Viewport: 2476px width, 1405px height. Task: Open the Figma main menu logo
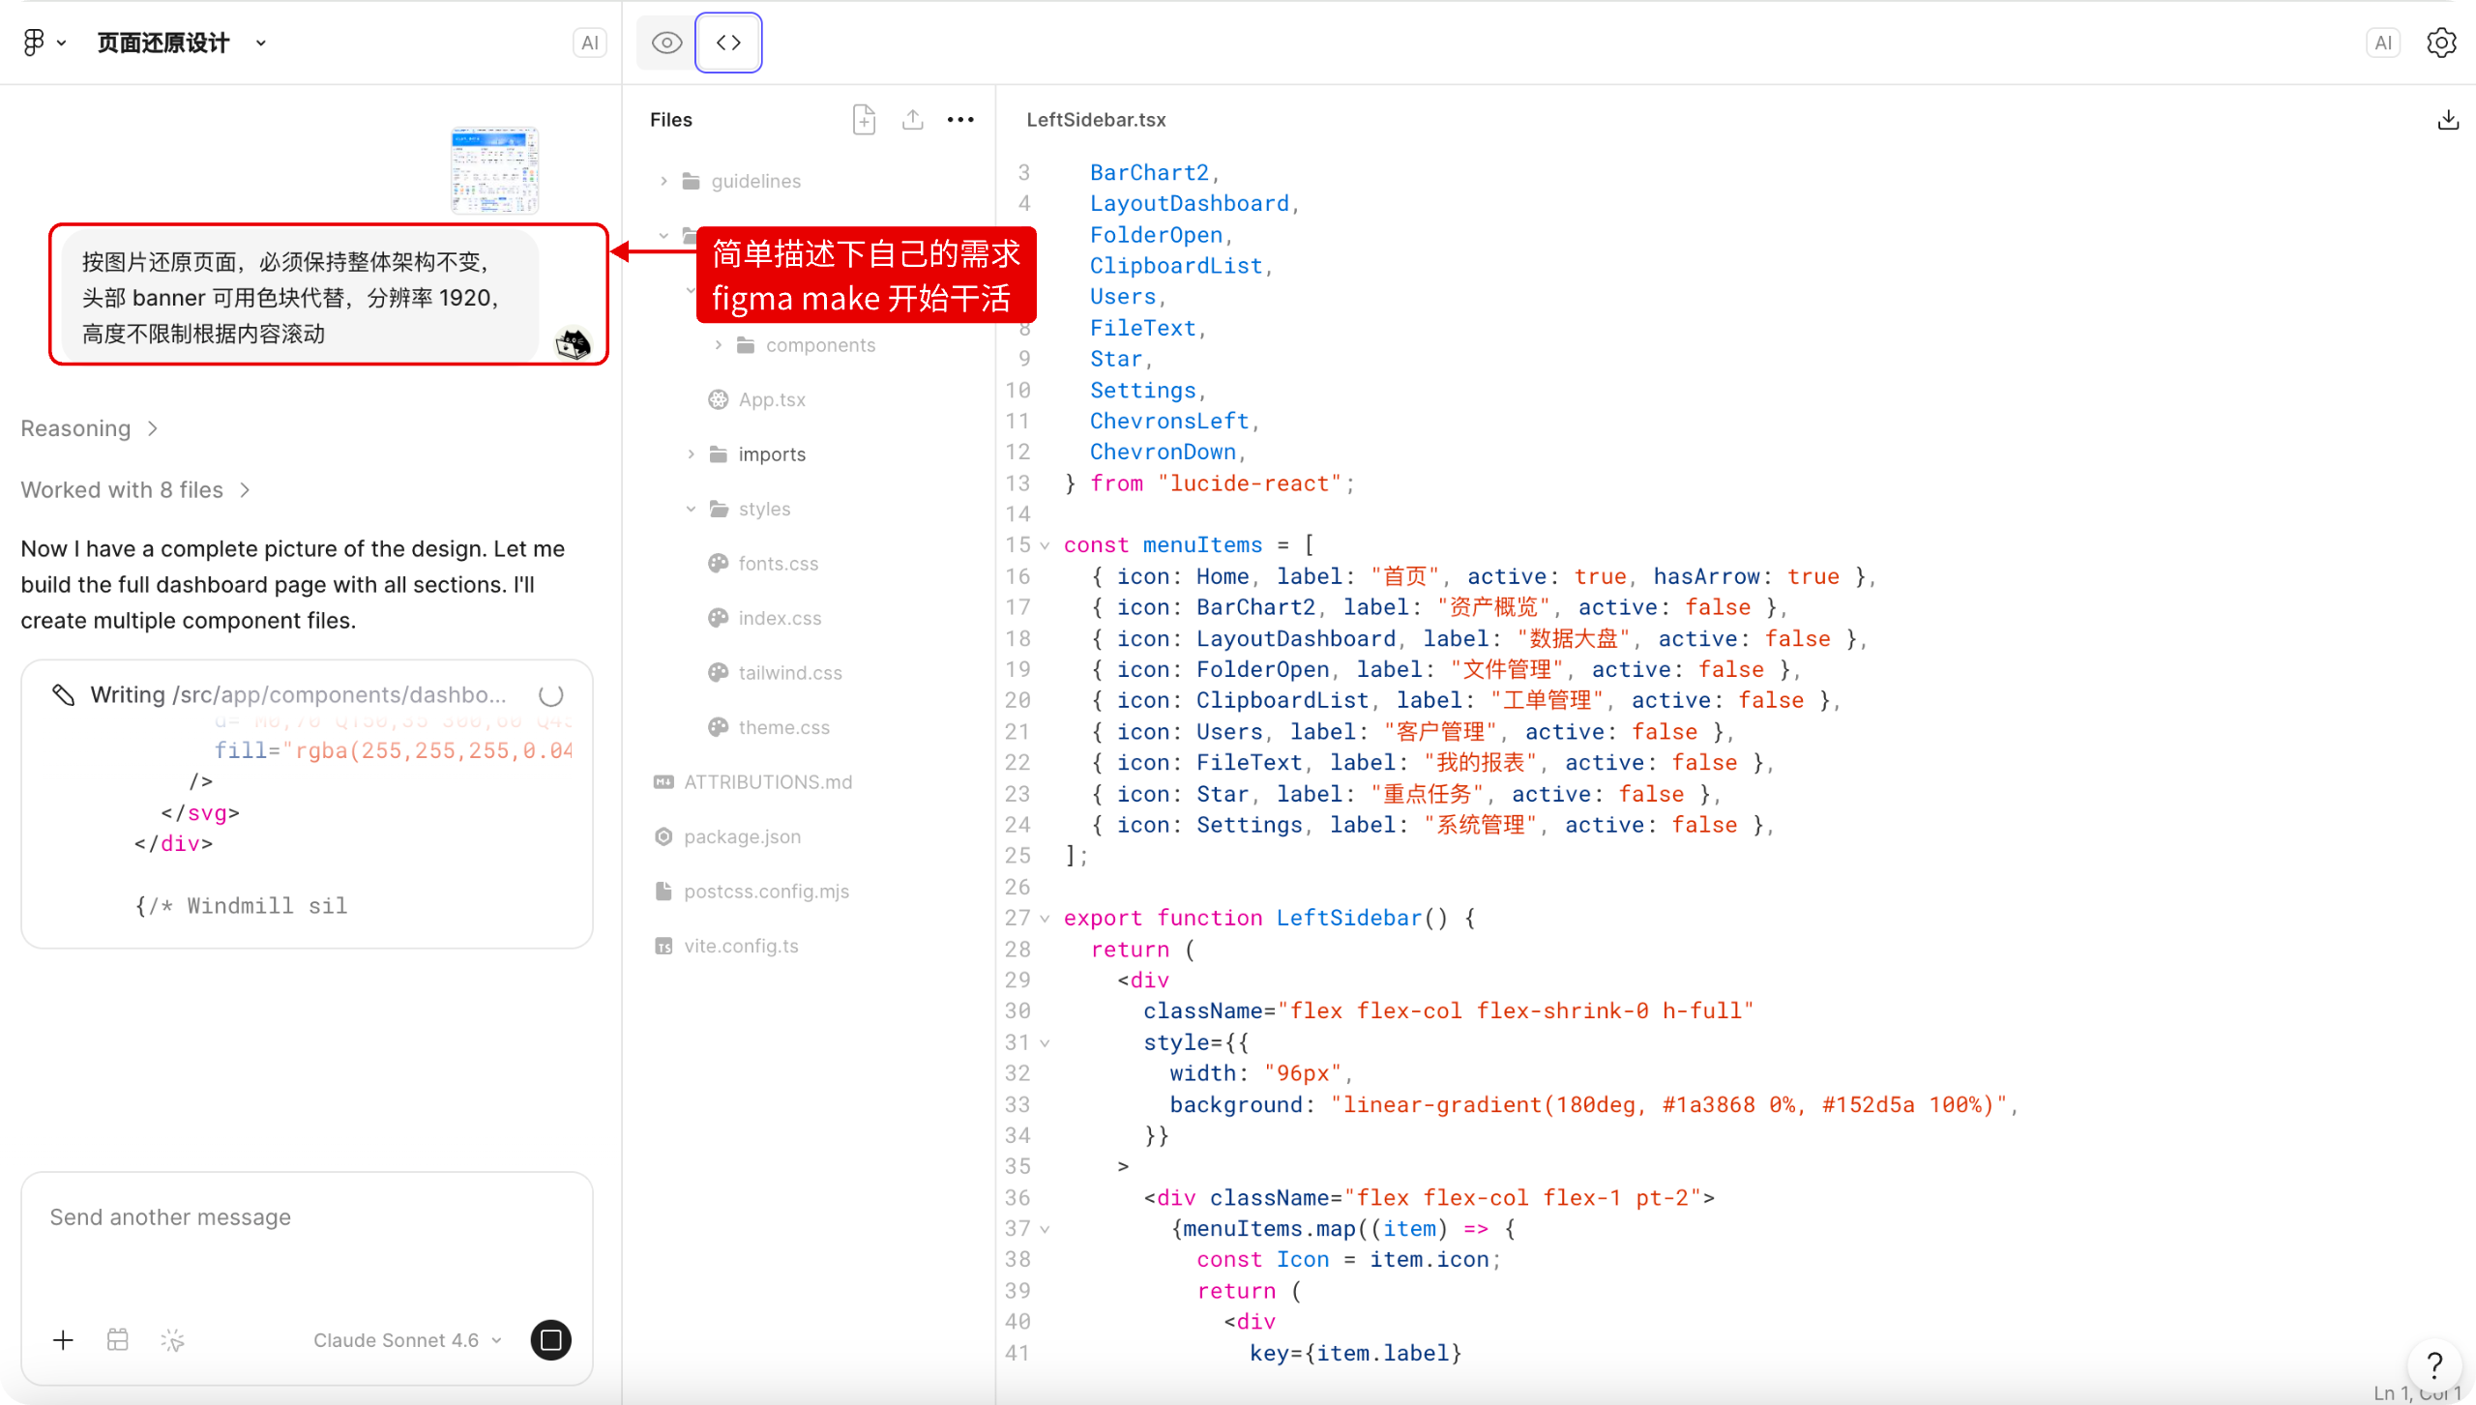pyautogui.click(x=34, y=43)
